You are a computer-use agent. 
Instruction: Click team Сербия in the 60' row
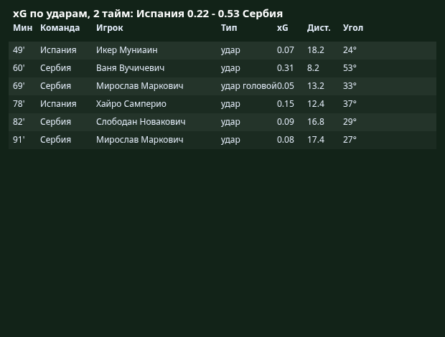click(55, 68)
